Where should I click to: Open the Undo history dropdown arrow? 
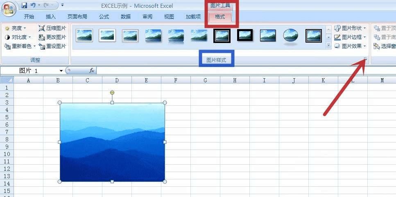click(x=39, y=5)
